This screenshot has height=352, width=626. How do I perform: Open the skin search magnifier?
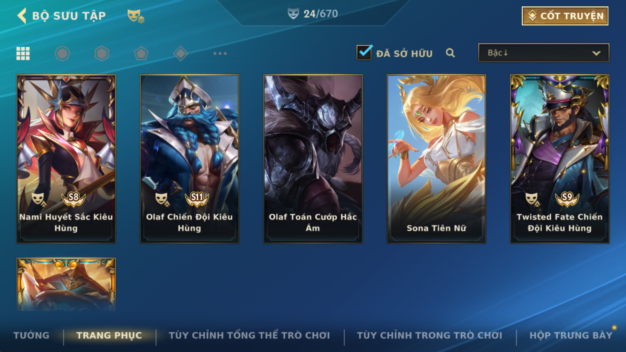tap(450, 53)
